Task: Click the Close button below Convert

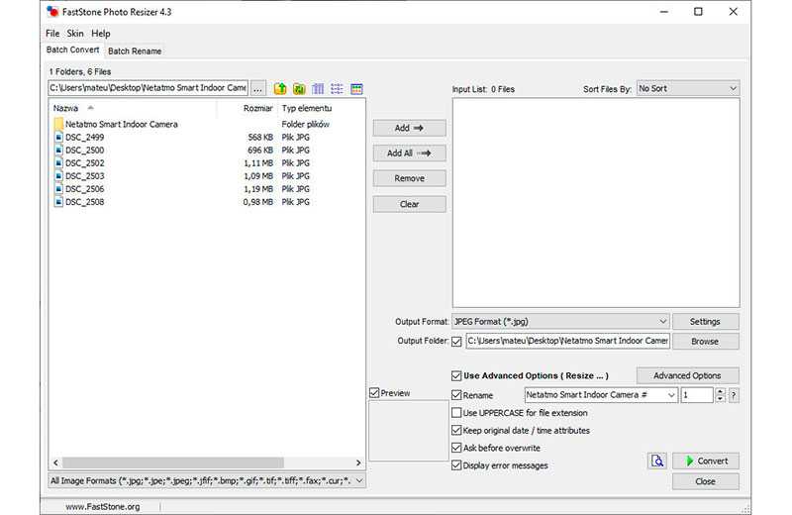Action: click(706, 481)
